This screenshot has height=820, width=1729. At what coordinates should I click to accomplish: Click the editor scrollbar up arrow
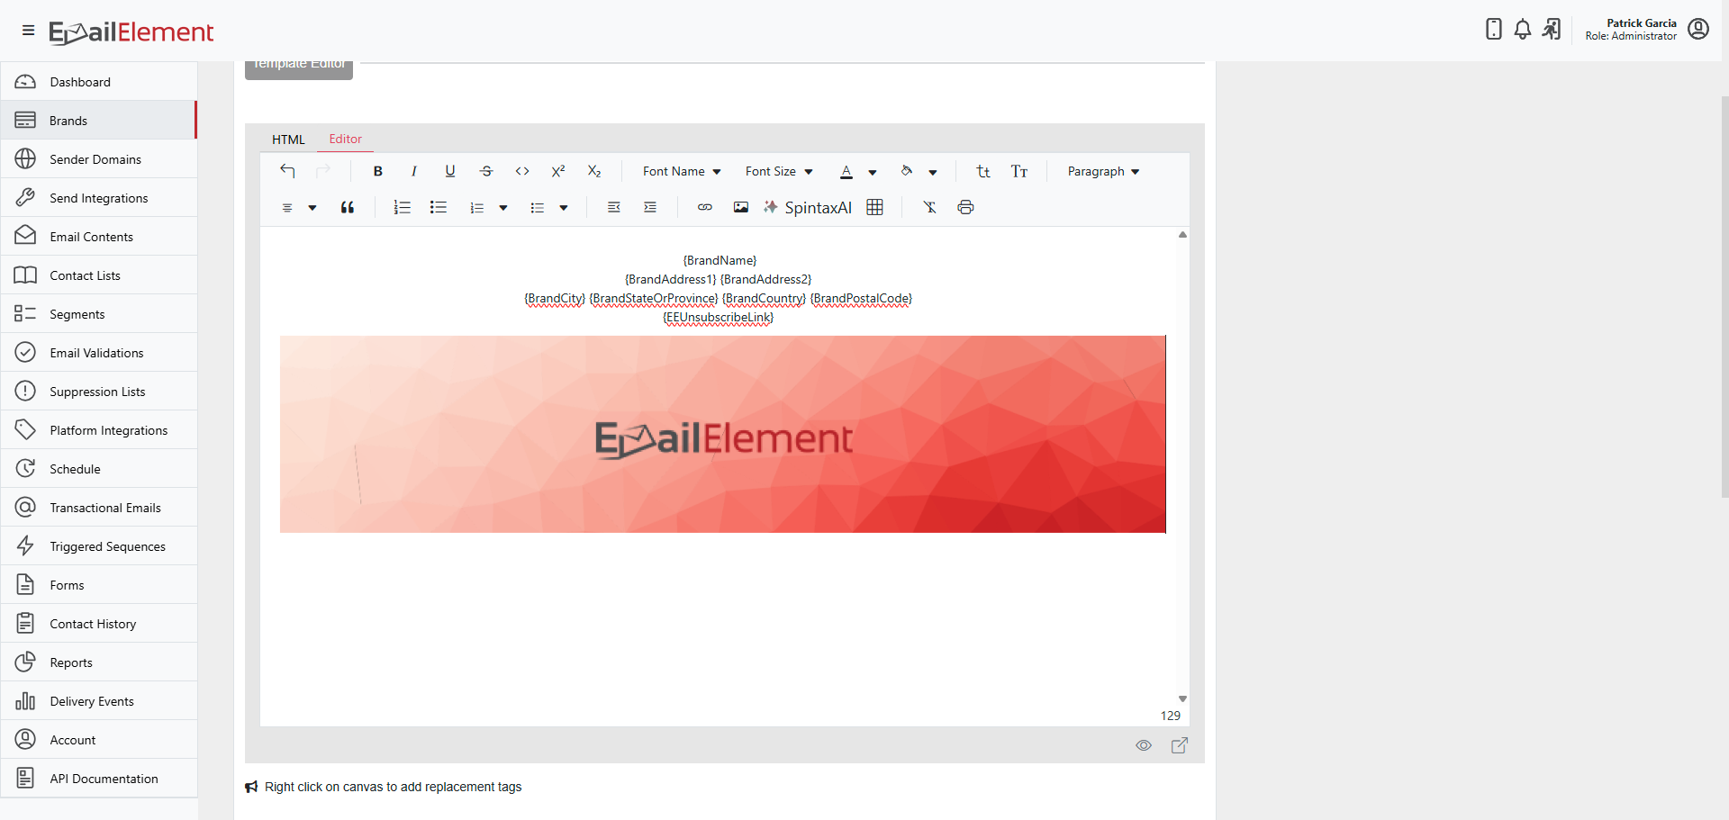(x=1183, y=235)
